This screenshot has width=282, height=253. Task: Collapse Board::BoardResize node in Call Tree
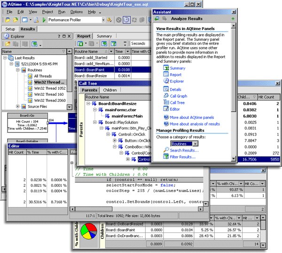tap(88, 103)
